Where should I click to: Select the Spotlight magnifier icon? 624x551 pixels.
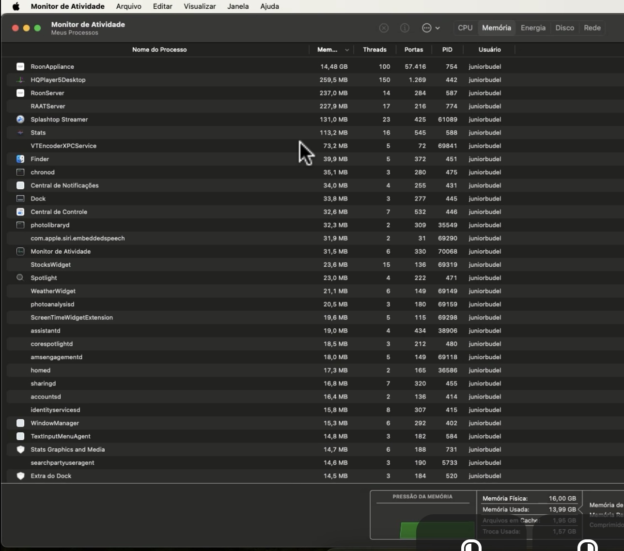(20, 278)
